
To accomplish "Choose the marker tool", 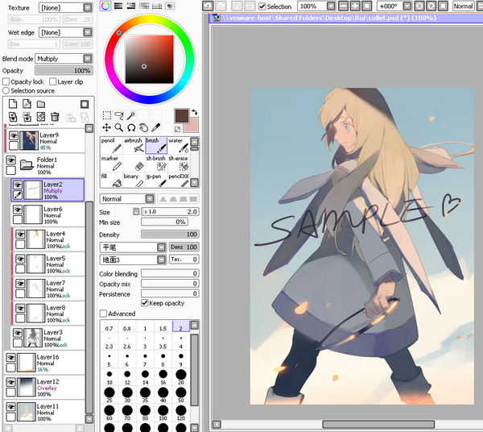I will tap(112, 163).
